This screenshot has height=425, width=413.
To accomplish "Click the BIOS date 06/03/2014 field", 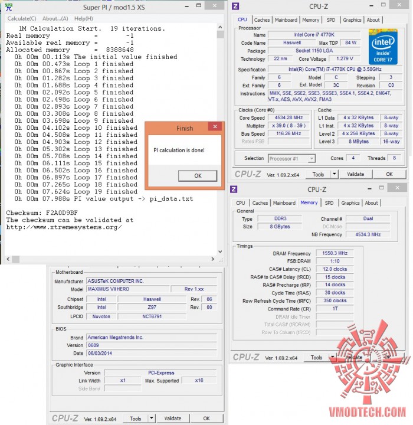I will click(x=152, y=353).
